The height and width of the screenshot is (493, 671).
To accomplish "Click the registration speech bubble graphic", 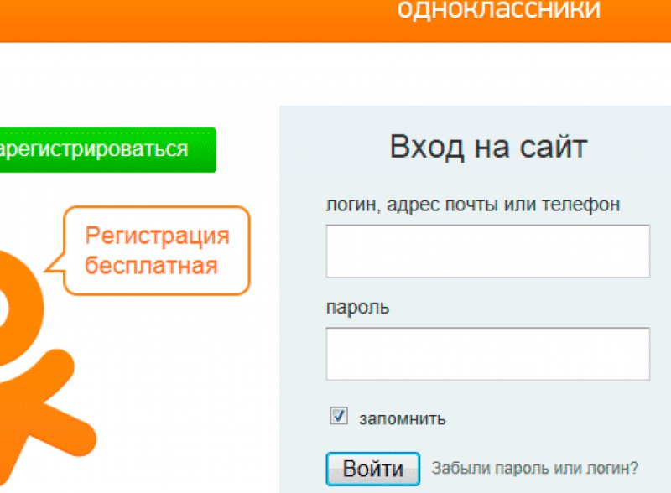I will click(x=156, y=249).
